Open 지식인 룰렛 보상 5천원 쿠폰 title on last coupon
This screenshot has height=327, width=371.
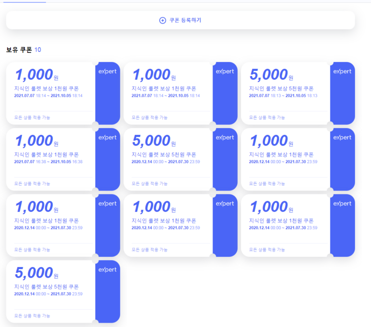coord(46,287)
